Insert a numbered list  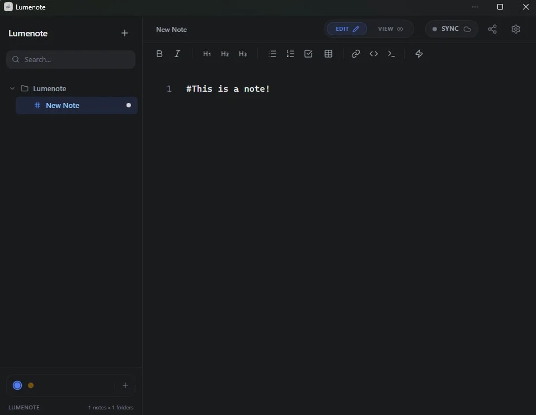point(290,53)
